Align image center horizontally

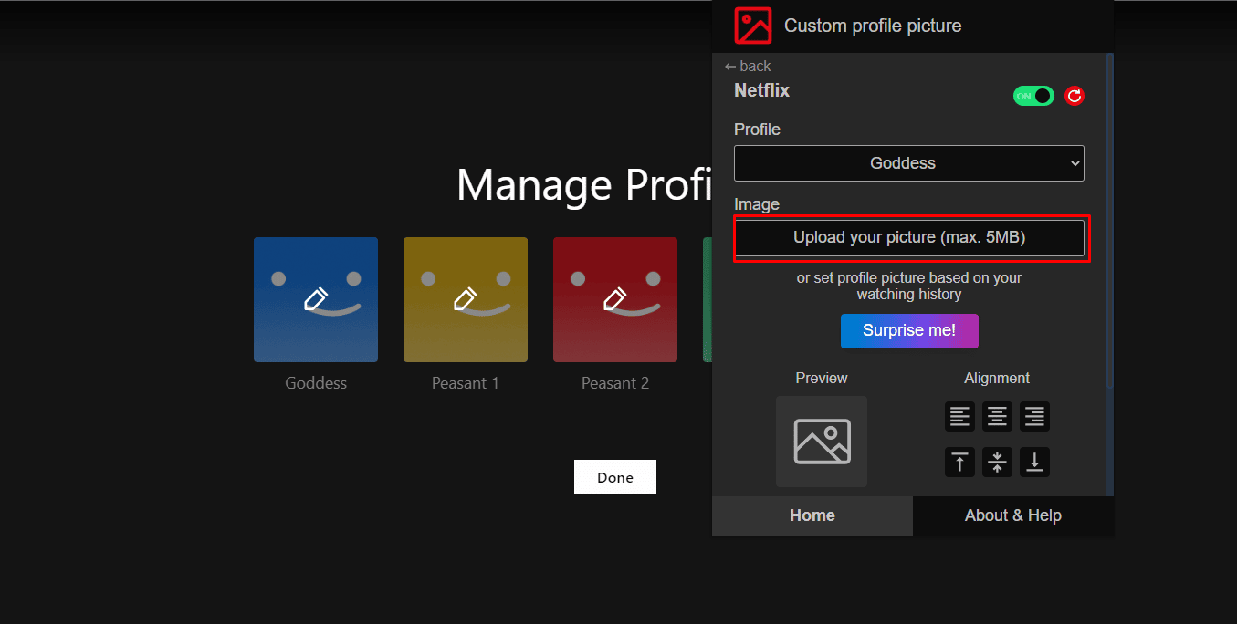click(x=997, y=417)
